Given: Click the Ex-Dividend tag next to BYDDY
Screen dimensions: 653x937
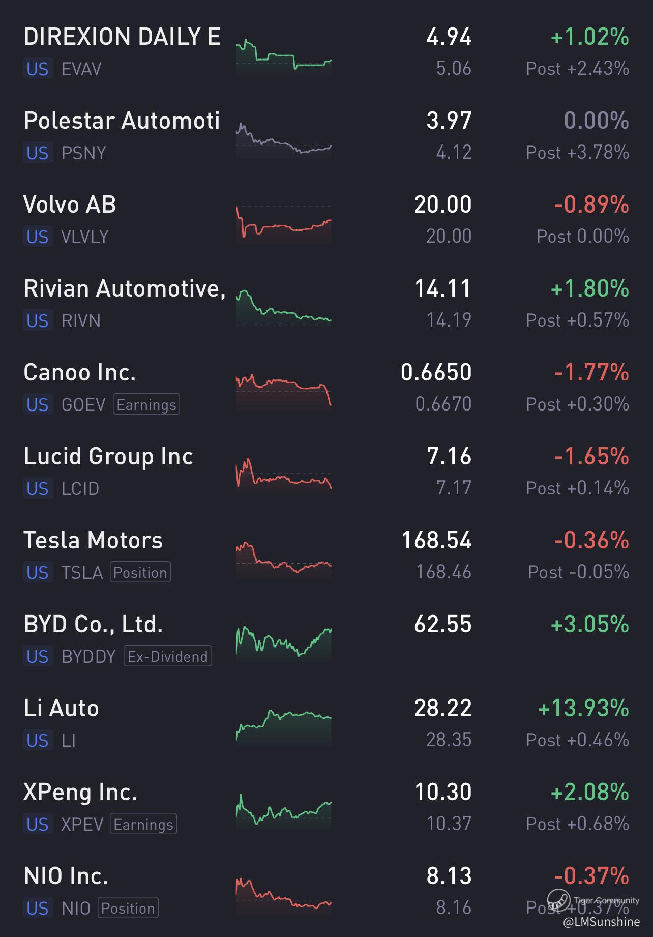Looking at the screenshot, I should point(167,656).
